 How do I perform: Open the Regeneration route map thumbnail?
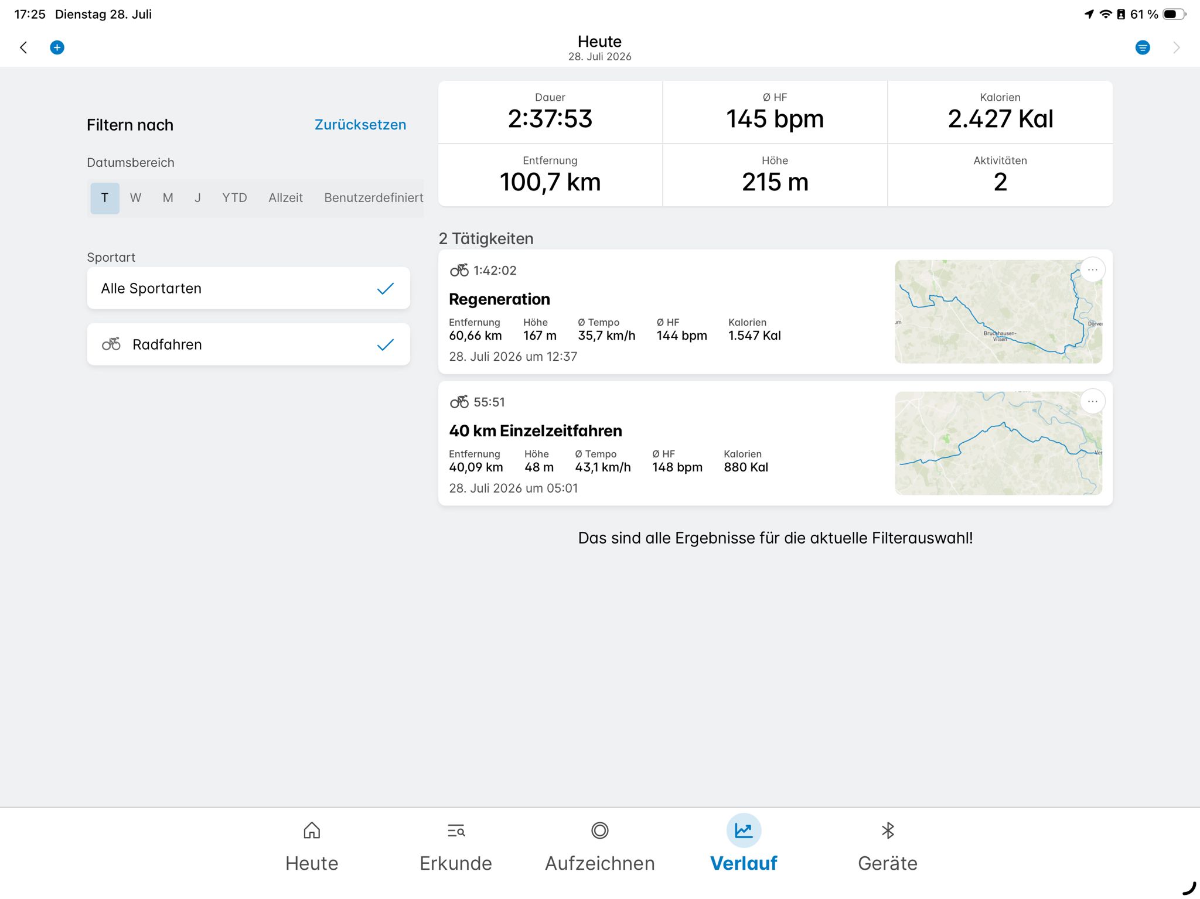pos(998,312)
